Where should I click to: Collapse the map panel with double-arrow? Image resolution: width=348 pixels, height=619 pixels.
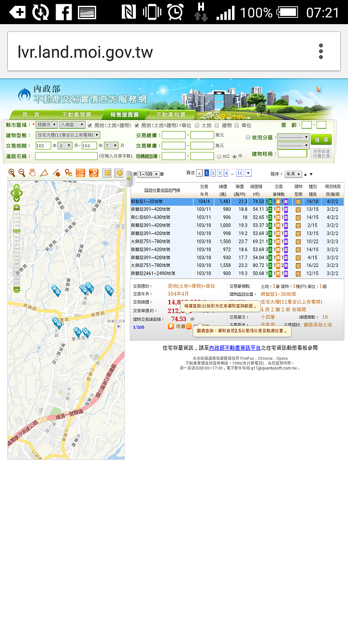click(129, 178)
